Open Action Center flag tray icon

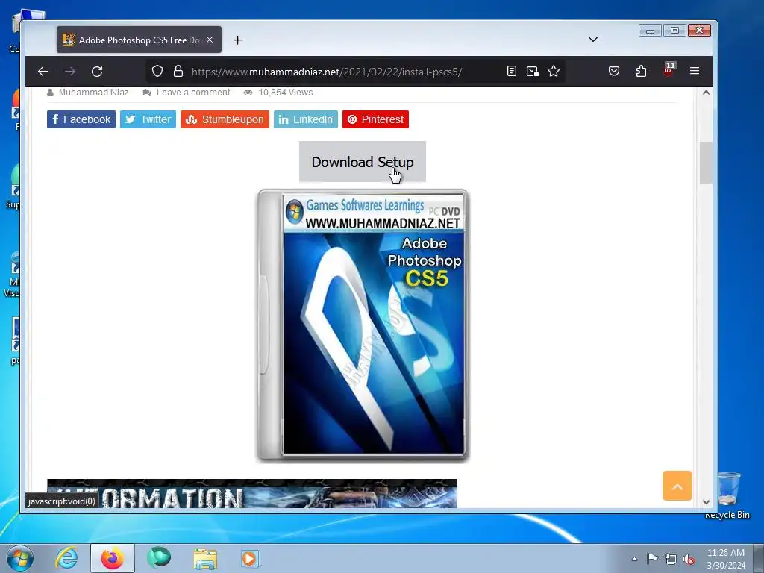coord(652,559)
